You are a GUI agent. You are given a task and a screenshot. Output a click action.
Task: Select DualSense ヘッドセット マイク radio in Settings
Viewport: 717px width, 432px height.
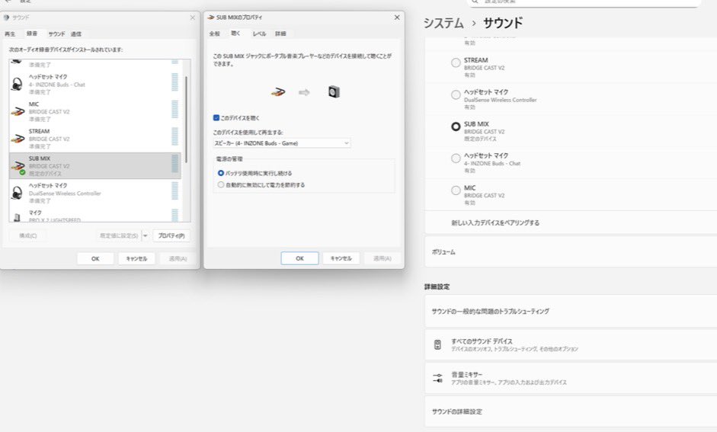pyautogui.click(x=456, y=95)
